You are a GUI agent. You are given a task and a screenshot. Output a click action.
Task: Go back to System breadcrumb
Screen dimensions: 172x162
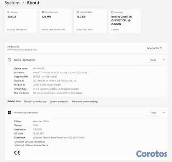tap(12, 3)
